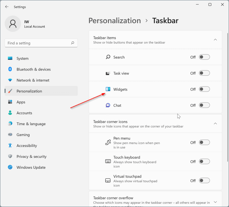Viewport: 229px width, 207px height.
Task: Click the Personalization paintbrush icon
Action: click(10, 91)
